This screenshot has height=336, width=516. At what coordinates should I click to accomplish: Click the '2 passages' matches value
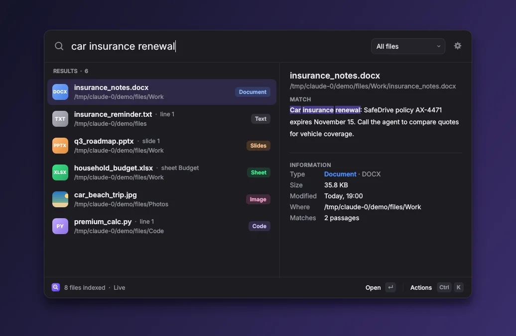click(342, 218)
